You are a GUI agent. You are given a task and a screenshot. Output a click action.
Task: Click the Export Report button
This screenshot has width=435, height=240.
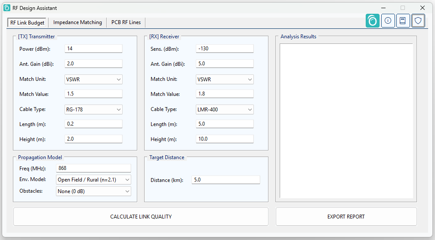click(346, 217)
